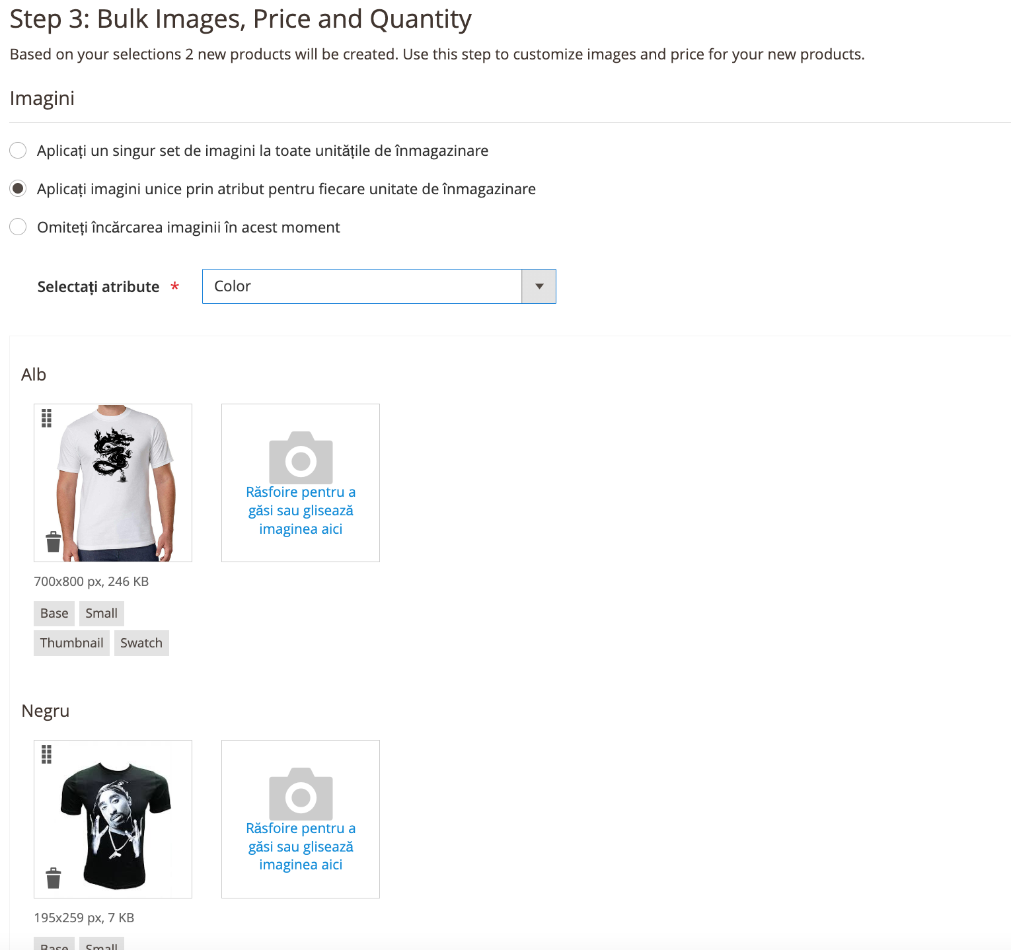Grab the drag handle on Negru image
1011x950 pixels.
(x=46, y=754)
